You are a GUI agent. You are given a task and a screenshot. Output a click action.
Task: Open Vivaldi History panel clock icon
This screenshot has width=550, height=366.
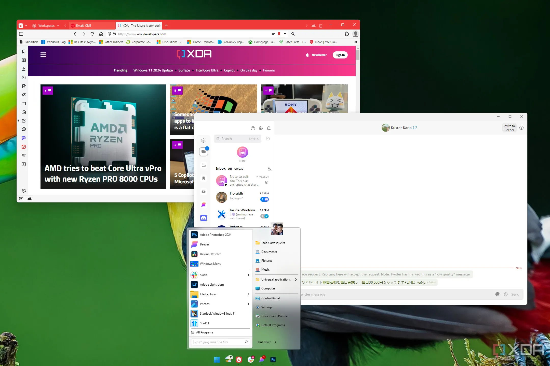point(24,78)
